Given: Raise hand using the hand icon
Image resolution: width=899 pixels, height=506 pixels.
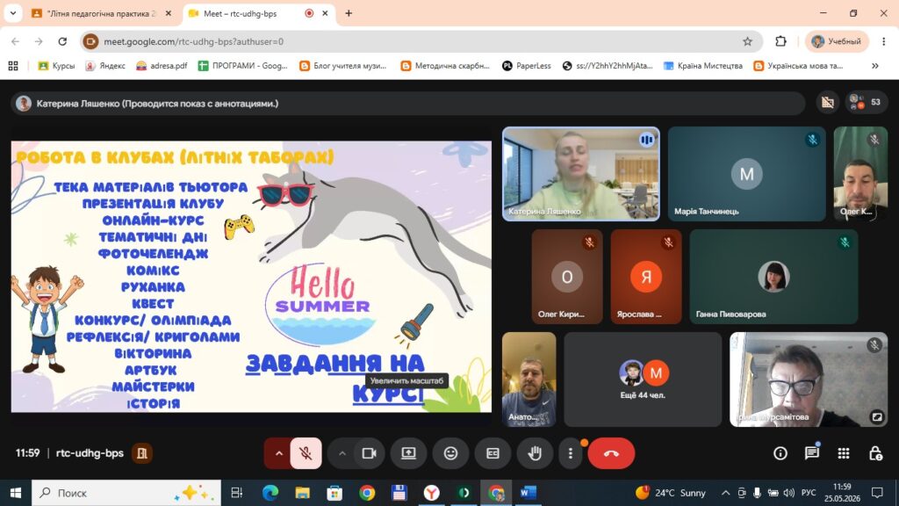Looking at the screenshot, I should pos(535,453).
